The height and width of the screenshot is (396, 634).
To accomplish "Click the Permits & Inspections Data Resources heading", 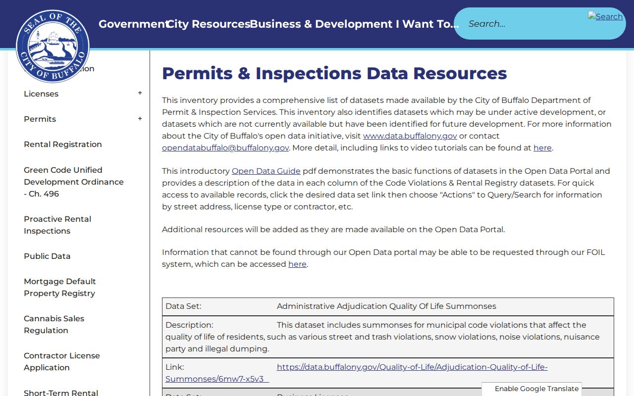I will point(334,73).
